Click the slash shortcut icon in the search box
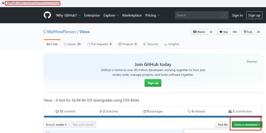266x133 pixels. [224, 15]
